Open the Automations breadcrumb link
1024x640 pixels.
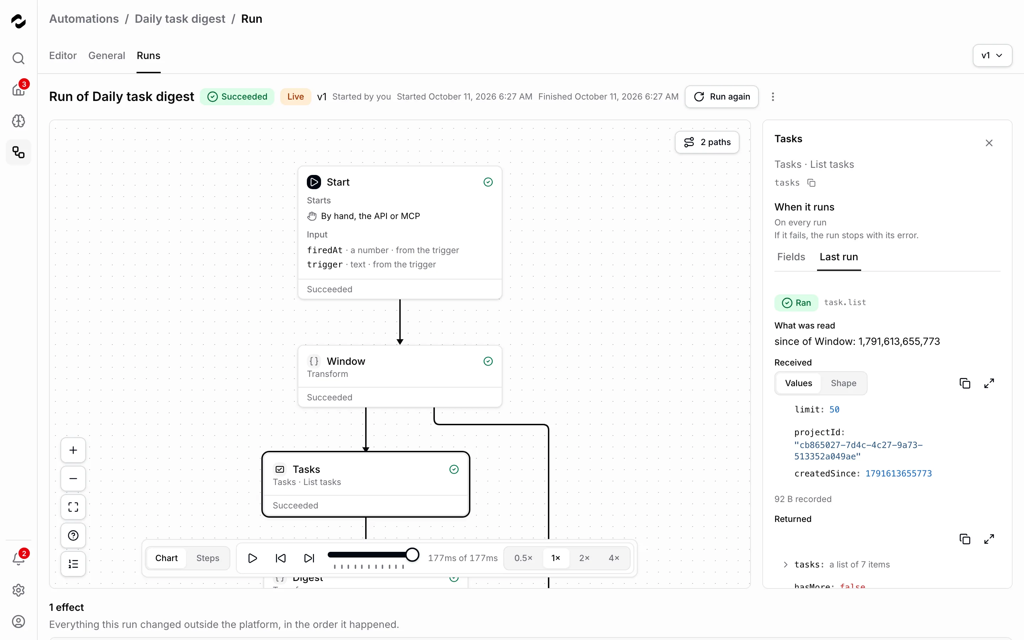click(x=84, y=19)
